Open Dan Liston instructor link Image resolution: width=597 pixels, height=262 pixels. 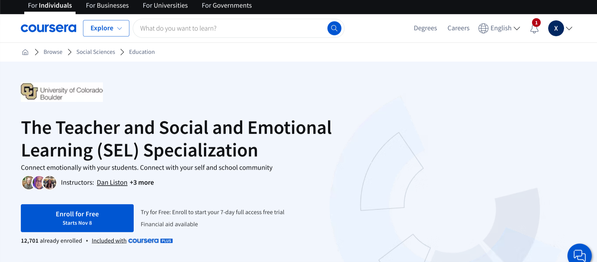coord(112,183)
